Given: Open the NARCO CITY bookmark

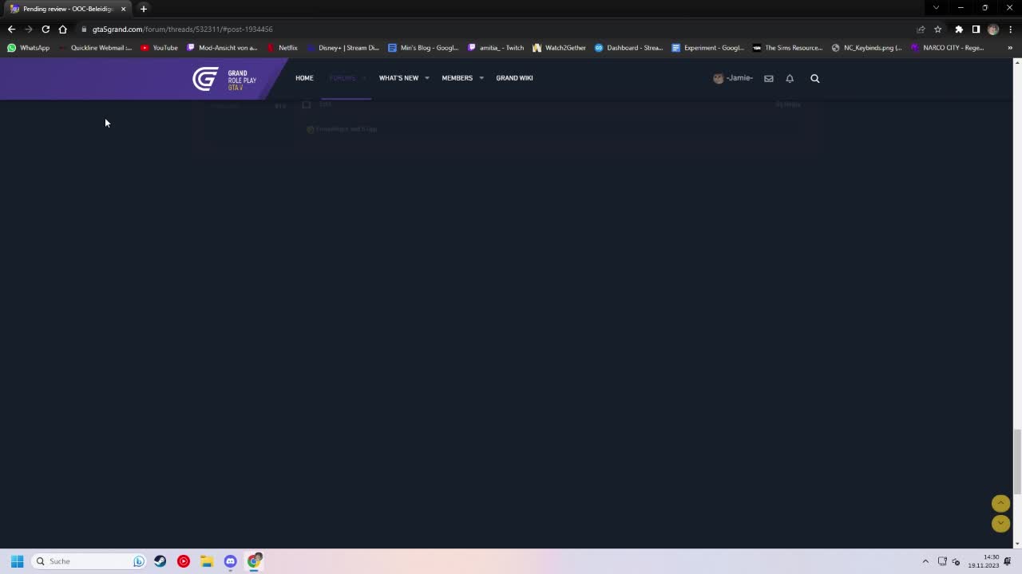Looking at the screenshot, I should click(x=948, y=48).
